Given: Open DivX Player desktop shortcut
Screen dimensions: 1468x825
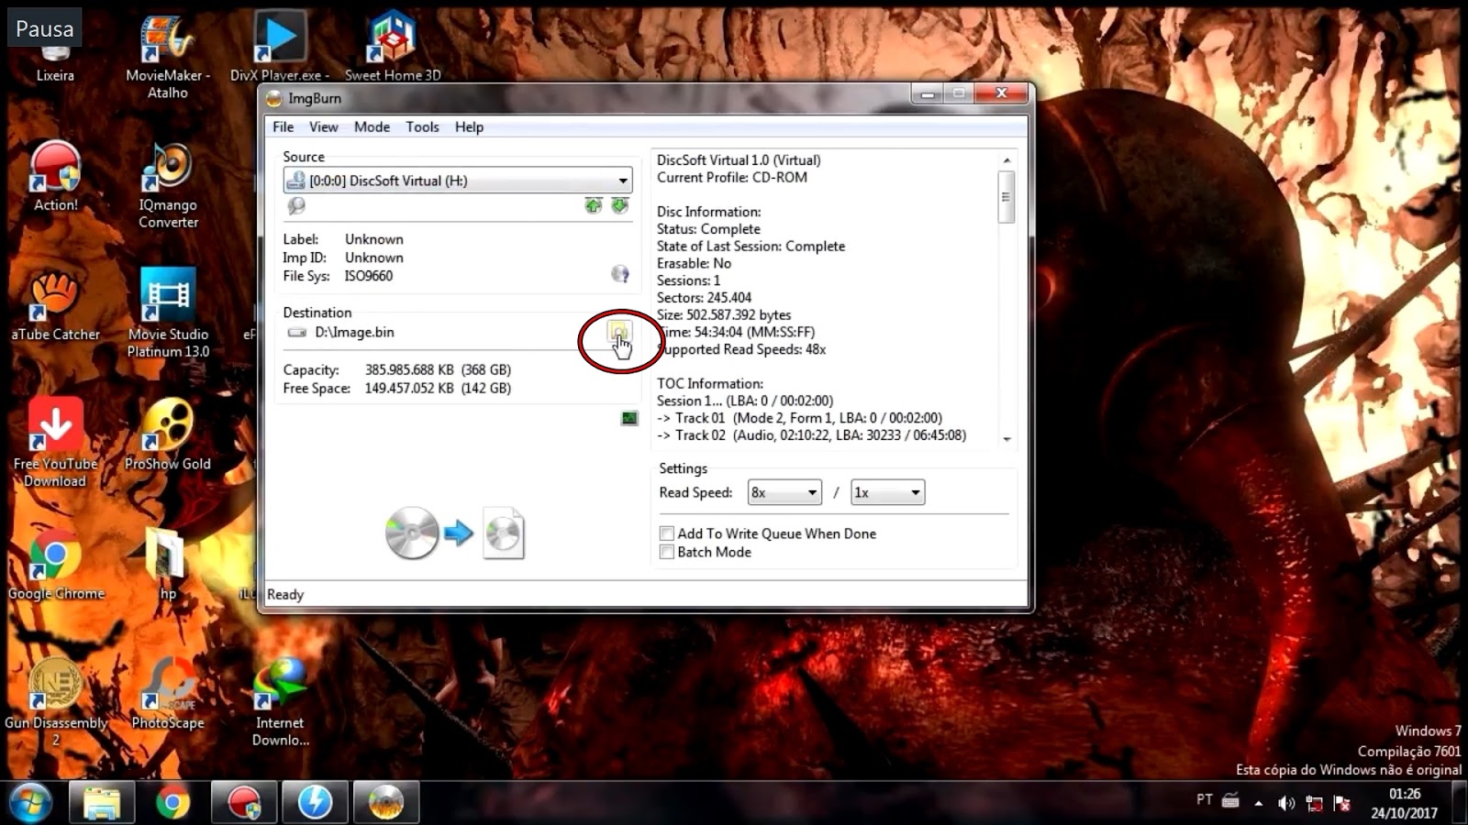Looking at the screenshot, I should point(279,48).
